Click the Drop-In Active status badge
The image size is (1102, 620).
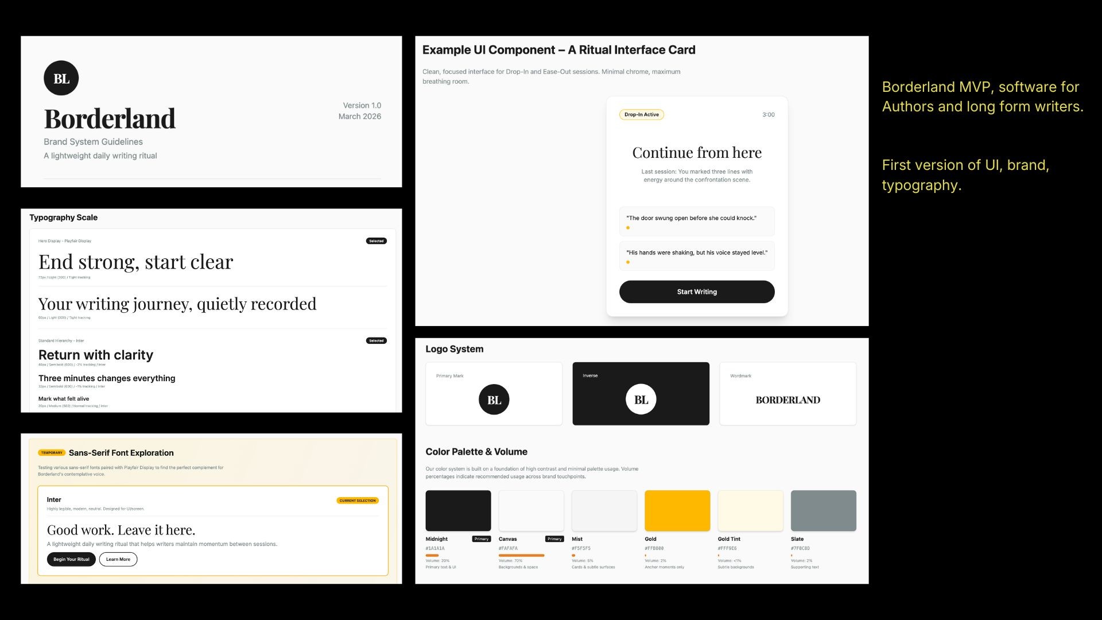[x=641, y=115]
